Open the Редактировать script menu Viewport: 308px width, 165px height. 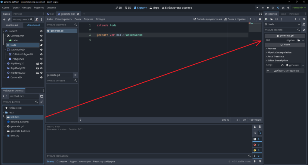point(63,19)
